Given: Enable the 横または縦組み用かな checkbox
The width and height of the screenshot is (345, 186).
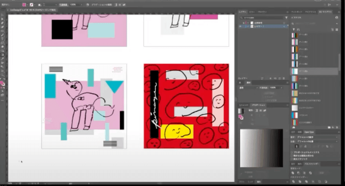Looking at the screenshot, I should 292,156.
